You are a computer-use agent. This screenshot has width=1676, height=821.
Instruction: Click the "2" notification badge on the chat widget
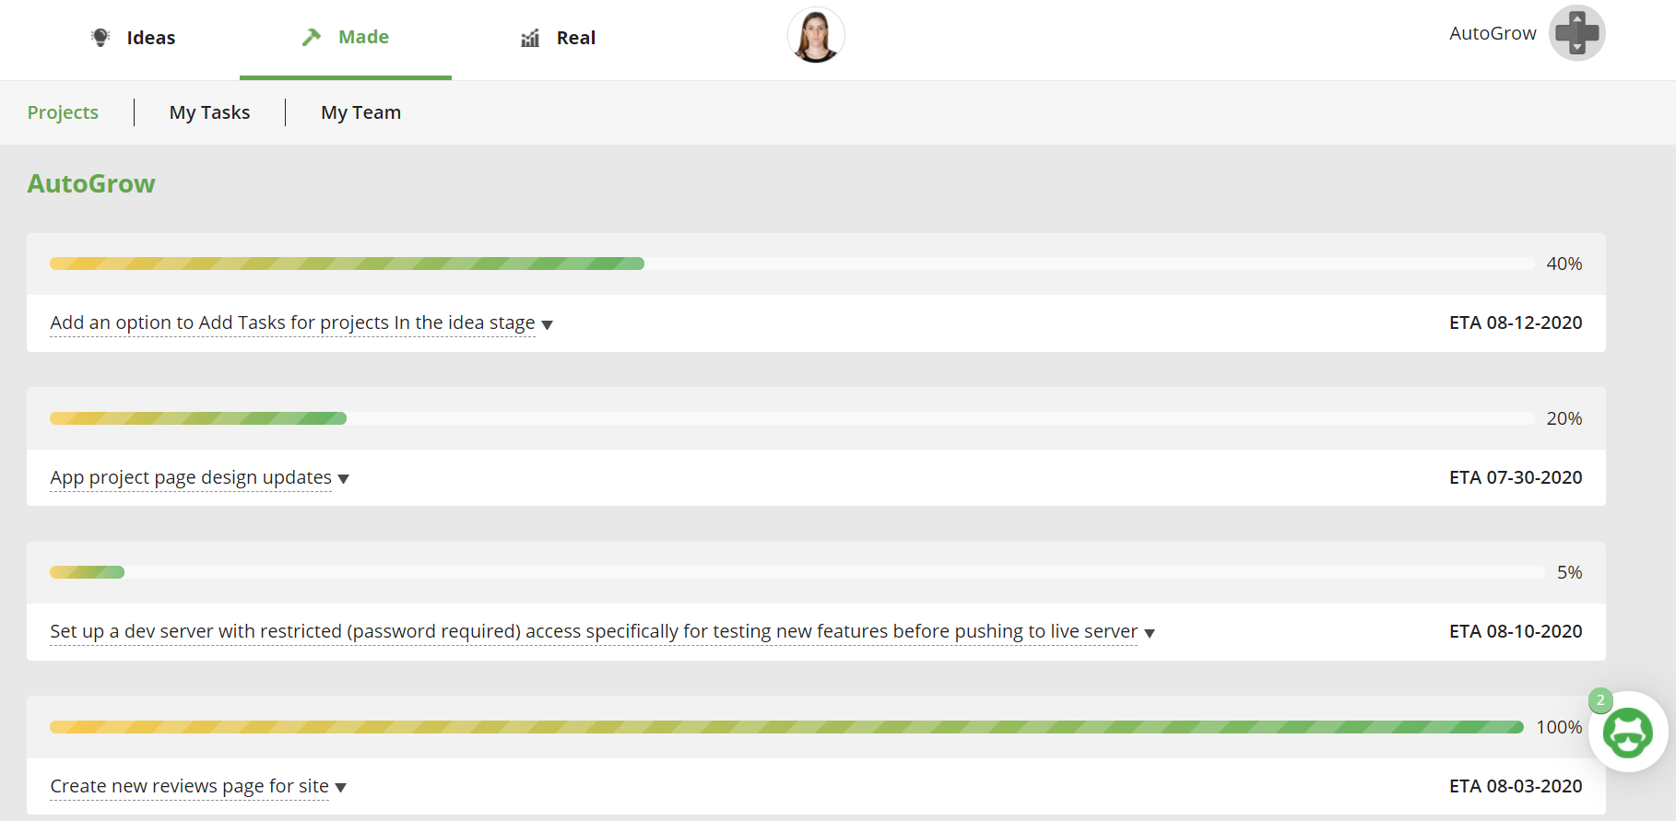tap(1599, 701)
